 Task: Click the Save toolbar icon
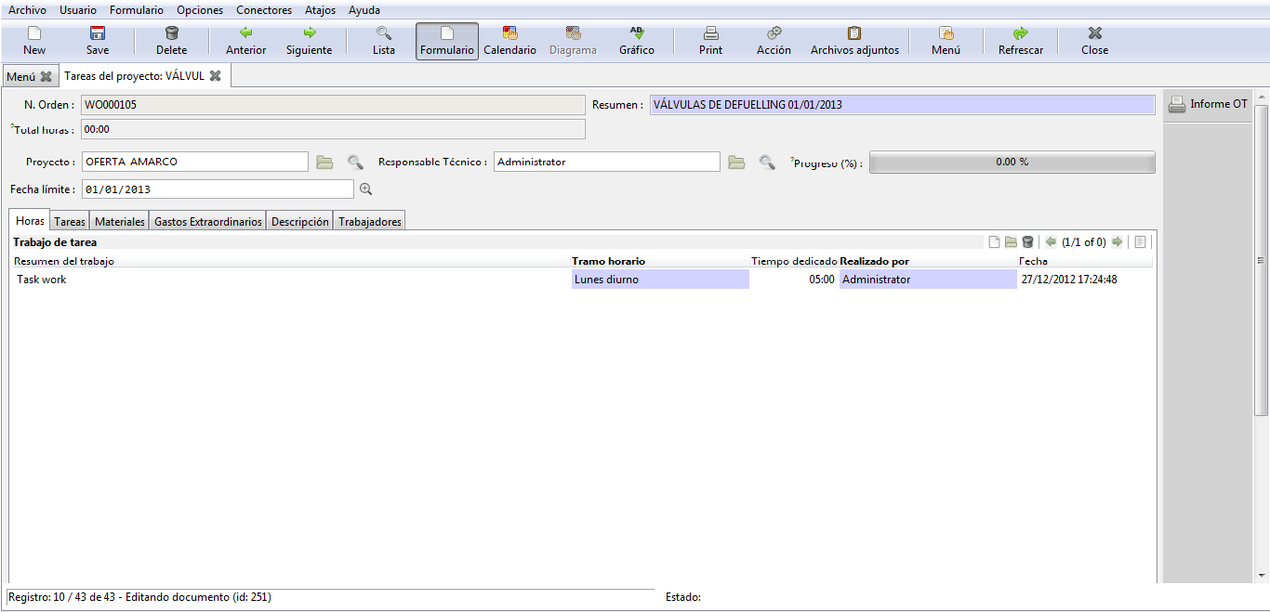98,41
